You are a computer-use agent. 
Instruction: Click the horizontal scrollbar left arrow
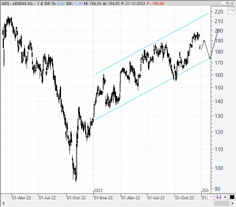pos(4,204)
